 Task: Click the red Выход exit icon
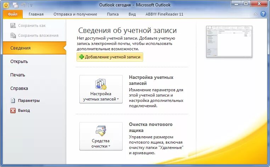click(x=13, y=110)
